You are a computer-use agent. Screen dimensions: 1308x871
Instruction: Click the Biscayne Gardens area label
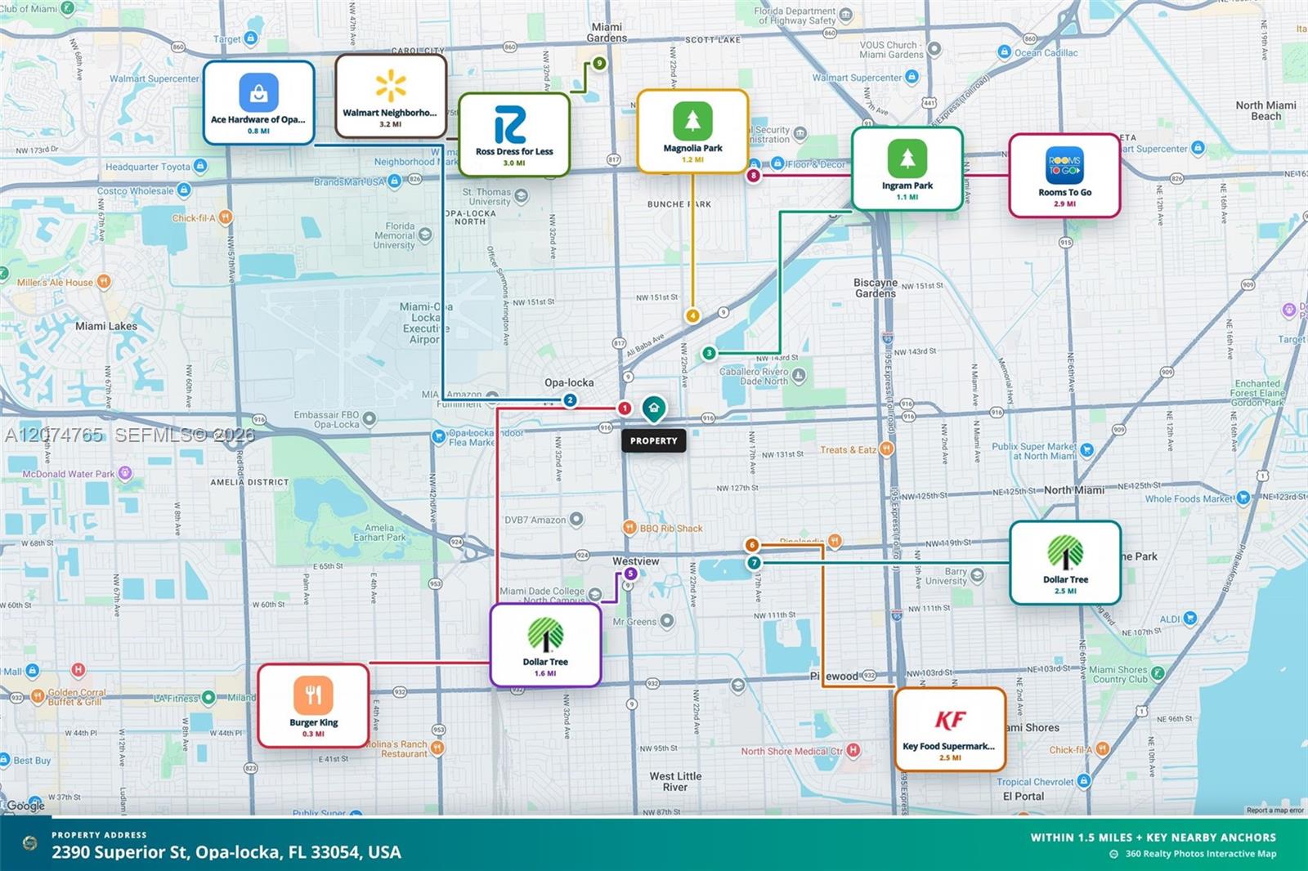(x=876, y=288)
